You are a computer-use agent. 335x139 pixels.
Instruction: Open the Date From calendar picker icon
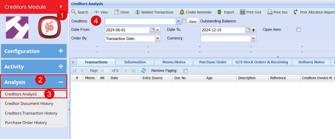152,30
